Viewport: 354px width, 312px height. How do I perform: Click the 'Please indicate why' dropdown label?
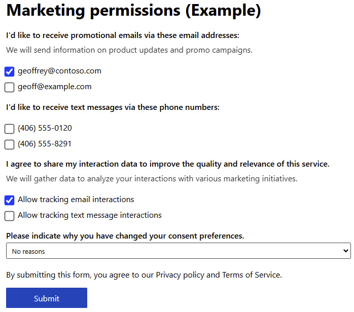coord(125,236)
